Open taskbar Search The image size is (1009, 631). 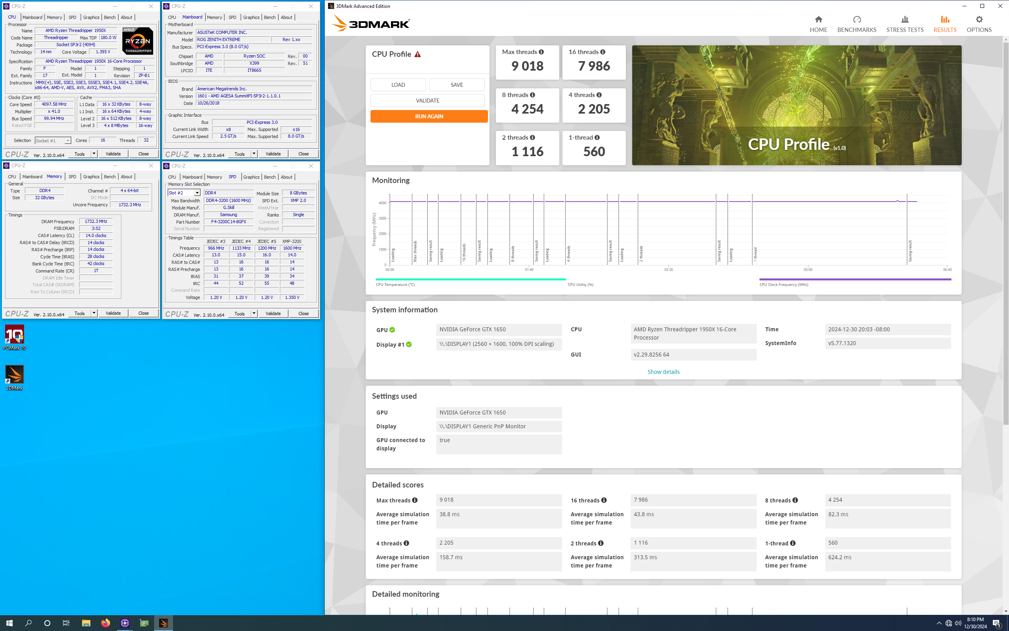click(x=28, y=623)
